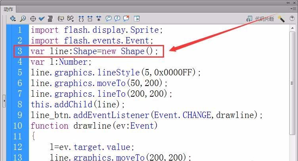Viewport: 298px width, 161px height.
Task: Click the 'this.addChild(line);' line
Action: pyautogui.click(x=78, y=104)
